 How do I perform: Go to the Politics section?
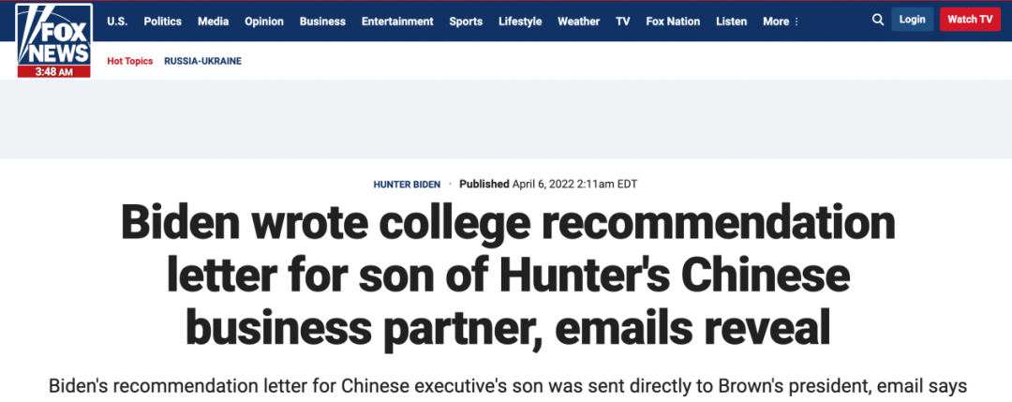click(x=163, y=22)
